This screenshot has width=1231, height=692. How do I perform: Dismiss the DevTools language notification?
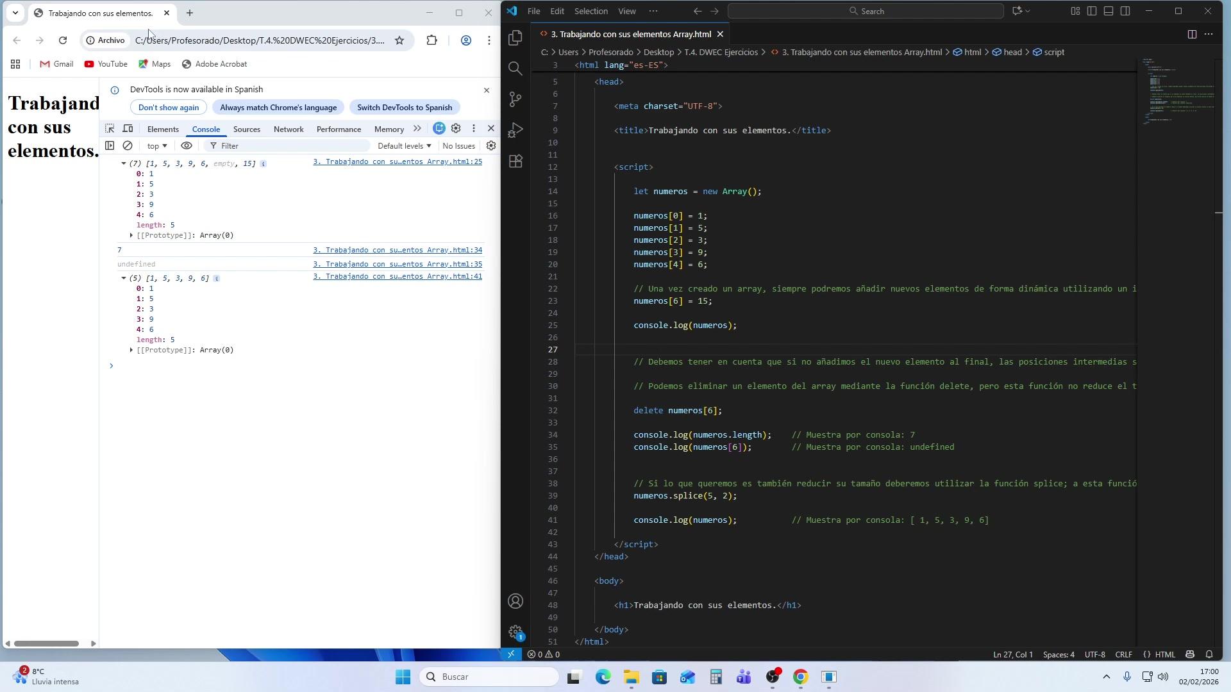click(x=487, y=90)
